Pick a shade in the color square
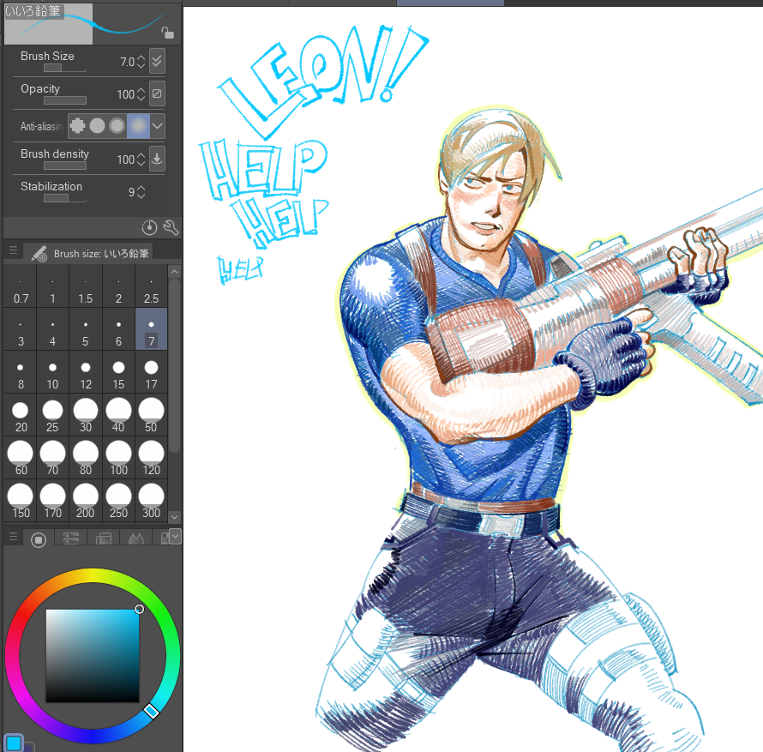This screenshot has width=763, height=752. coord(93,656)
